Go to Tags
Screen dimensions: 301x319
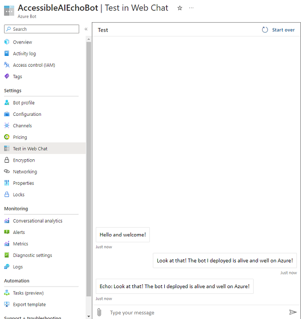point(17,76)
